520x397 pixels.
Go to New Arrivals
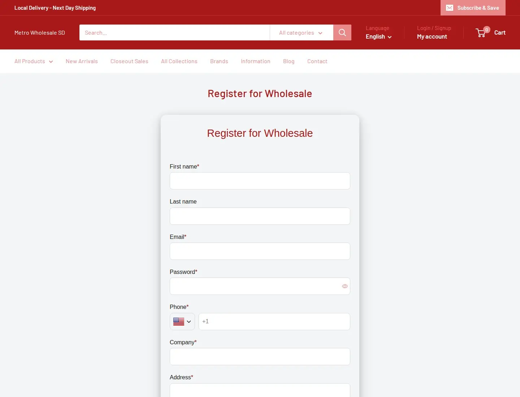coord(82,61)
